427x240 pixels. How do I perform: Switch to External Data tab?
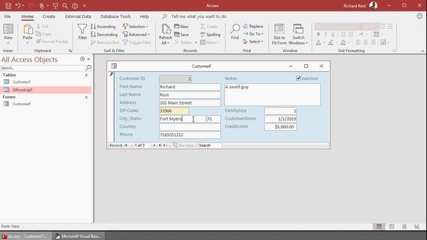pos(78,16)
